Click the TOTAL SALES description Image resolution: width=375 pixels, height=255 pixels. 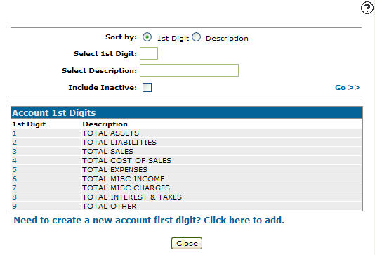point(107,152)
